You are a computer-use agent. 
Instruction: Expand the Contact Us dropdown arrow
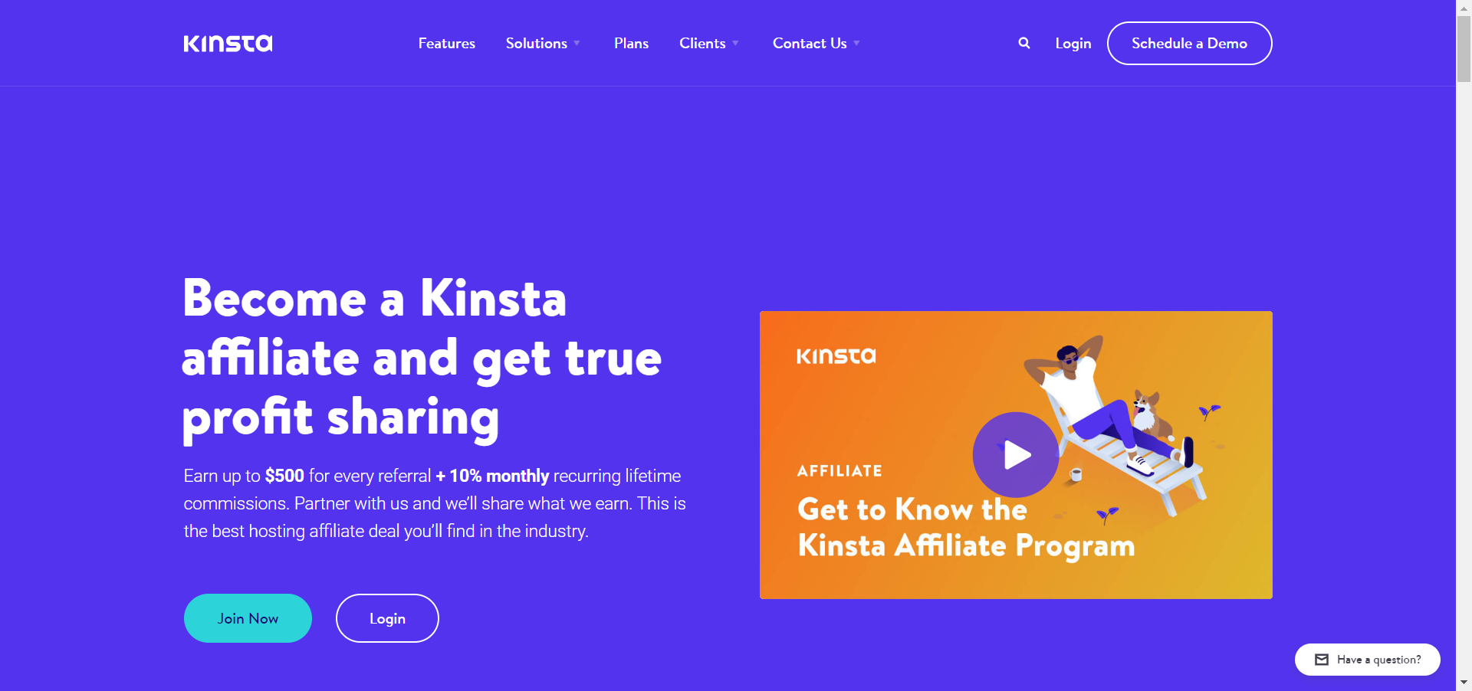[856, 44]
